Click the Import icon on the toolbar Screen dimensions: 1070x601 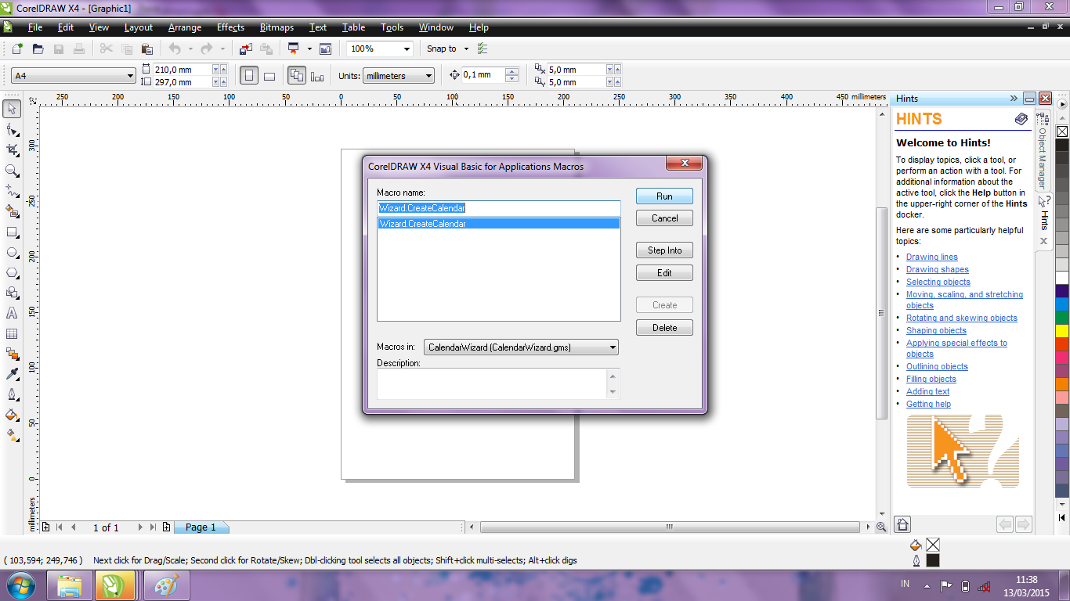tap(246, 49)
